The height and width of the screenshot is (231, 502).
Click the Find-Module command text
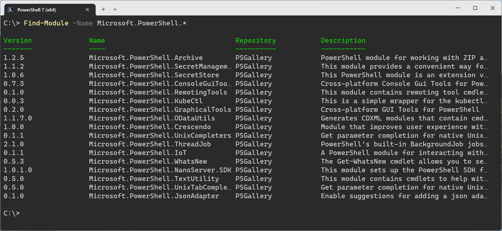[46, 23]
